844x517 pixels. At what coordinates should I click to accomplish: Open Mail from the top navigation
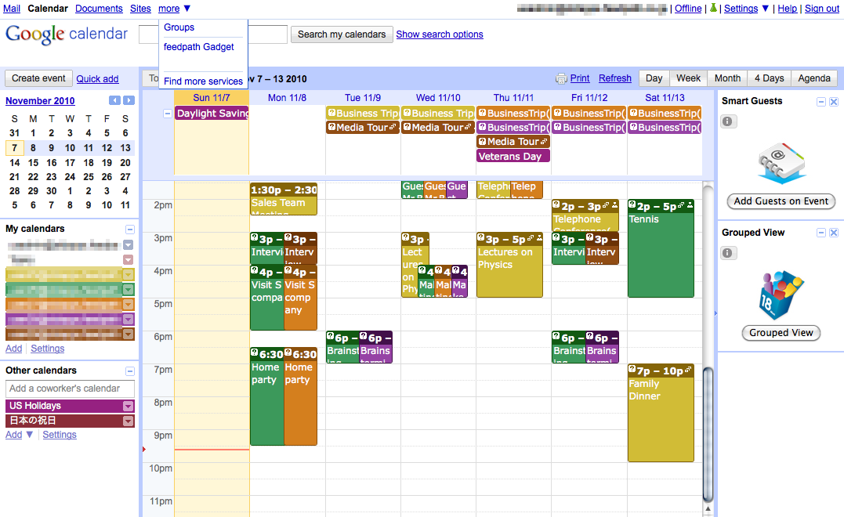[x=12, y=9]
